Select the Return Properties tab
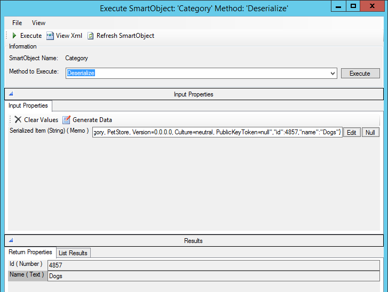 click(x=30, y=252)
